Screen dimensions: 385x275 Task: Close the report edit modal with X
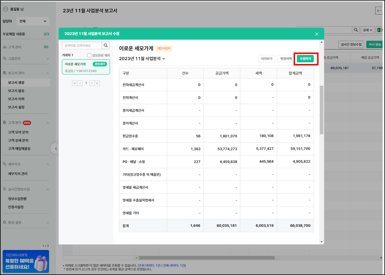[317, 34]
